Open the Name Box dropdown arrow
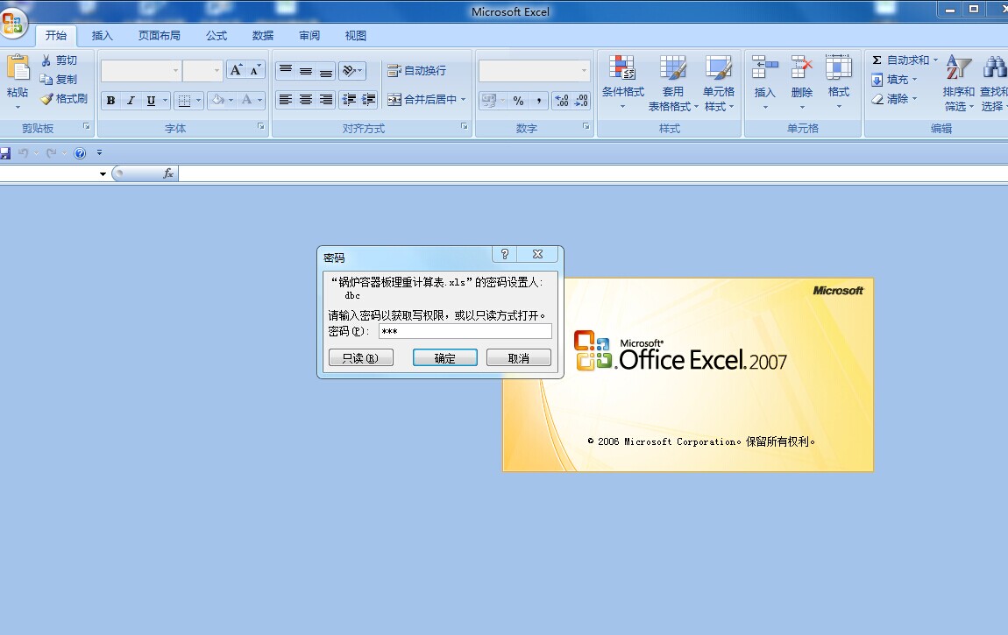1008x635 pixels. pos(103,174)
